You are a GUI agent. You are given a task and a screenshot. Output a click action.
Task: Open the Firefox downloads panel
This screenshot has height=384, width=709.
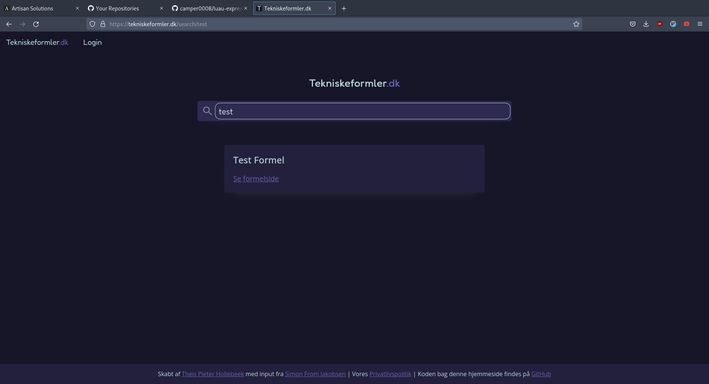[x=646, y=24]
